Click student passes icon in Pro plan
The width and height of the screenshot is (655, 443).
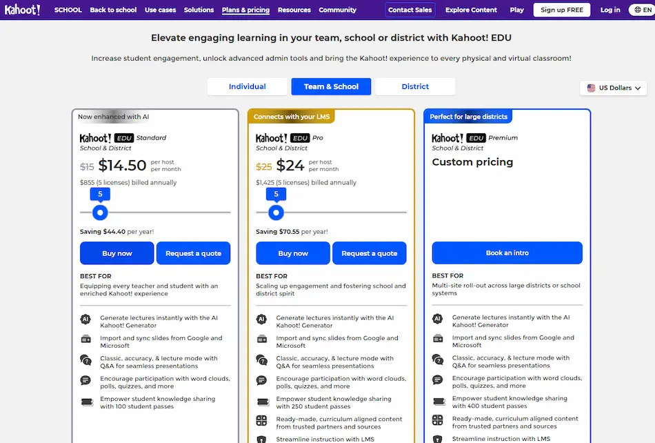point(261,401)
